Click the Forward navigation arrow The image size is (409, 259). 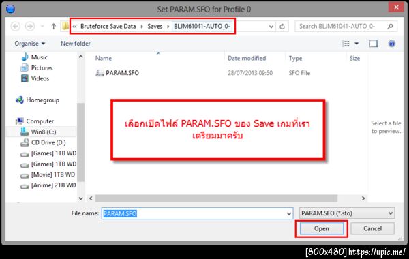tap(30, 27)
